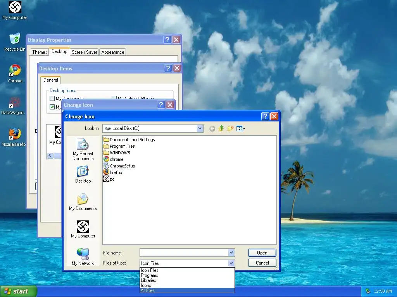Click the help button in front Change Icon dialog
This screenshot has width=397, height=297.
[265, 116]
